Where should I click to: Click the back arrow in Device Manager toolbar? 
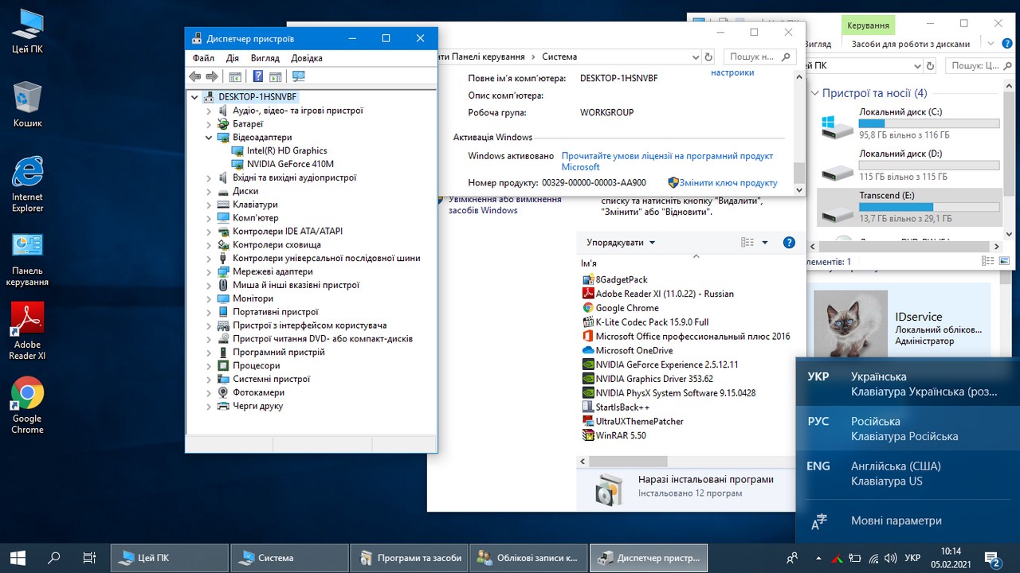[x=195, y=76]
